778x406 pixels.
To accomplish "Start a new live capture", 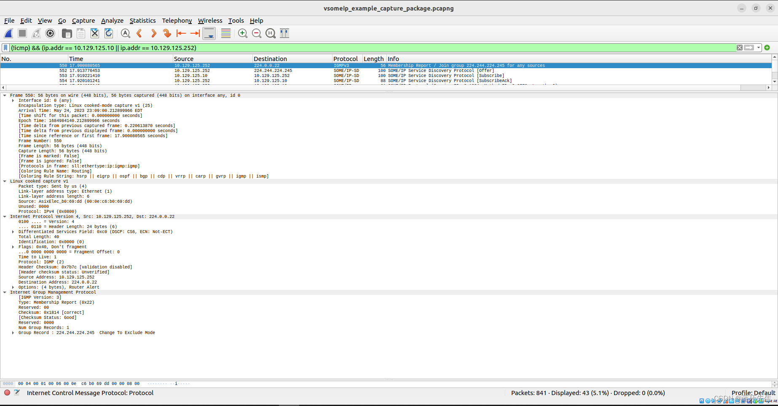I will point(8,33).
